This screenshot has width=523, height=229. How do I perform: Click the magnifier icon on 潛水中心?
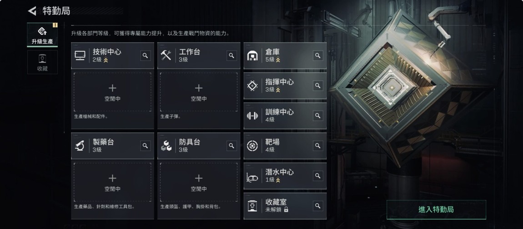318,176
